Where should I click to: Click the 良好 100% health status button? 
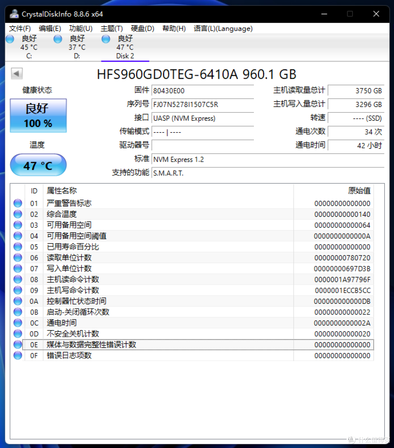tap(38, 115)
